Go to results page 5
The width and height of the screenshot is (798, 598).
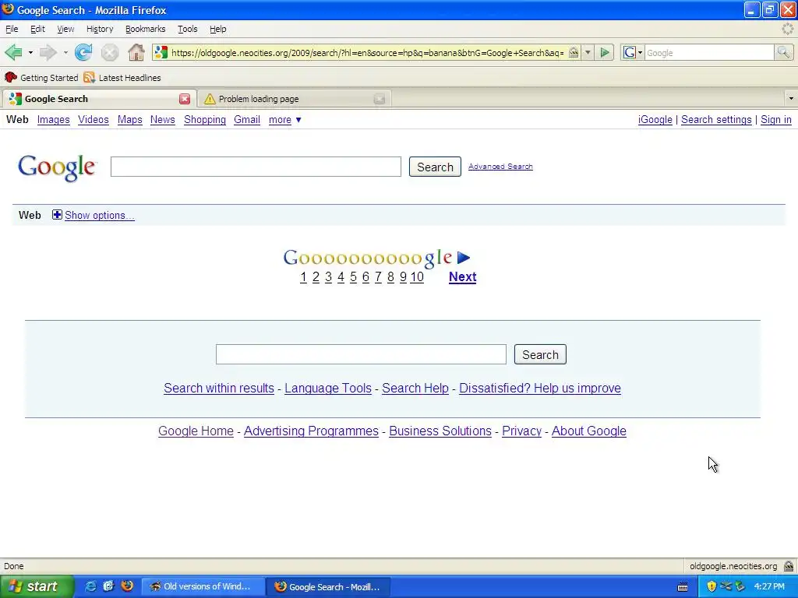pos(353,277)
